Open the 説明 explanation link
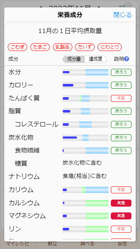The width and height of the screenshot is (140, 249). (x=119, y=59)
